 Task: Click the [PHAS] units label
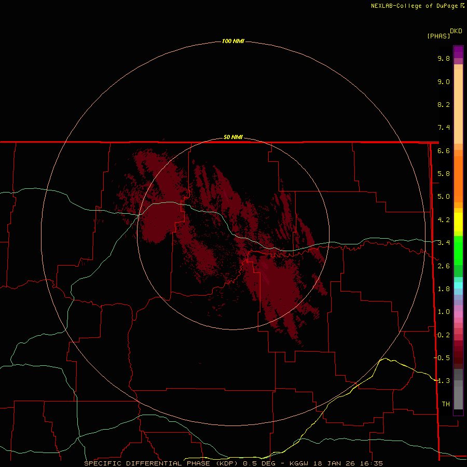[438, 36]
